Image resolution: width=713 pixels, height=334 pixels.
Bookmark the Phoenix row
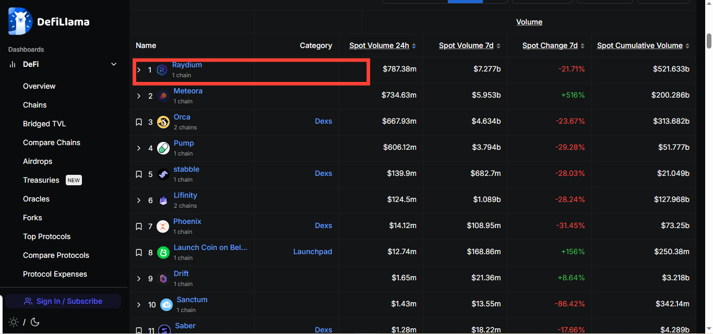click(x=139, y=226)
